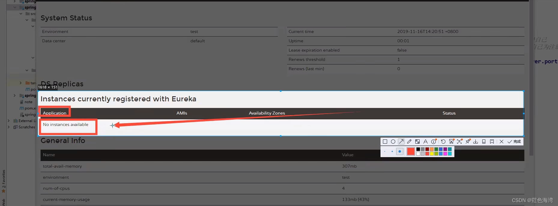558x206 pixels.
Task: Click the 307mb value
Action: 349,166
